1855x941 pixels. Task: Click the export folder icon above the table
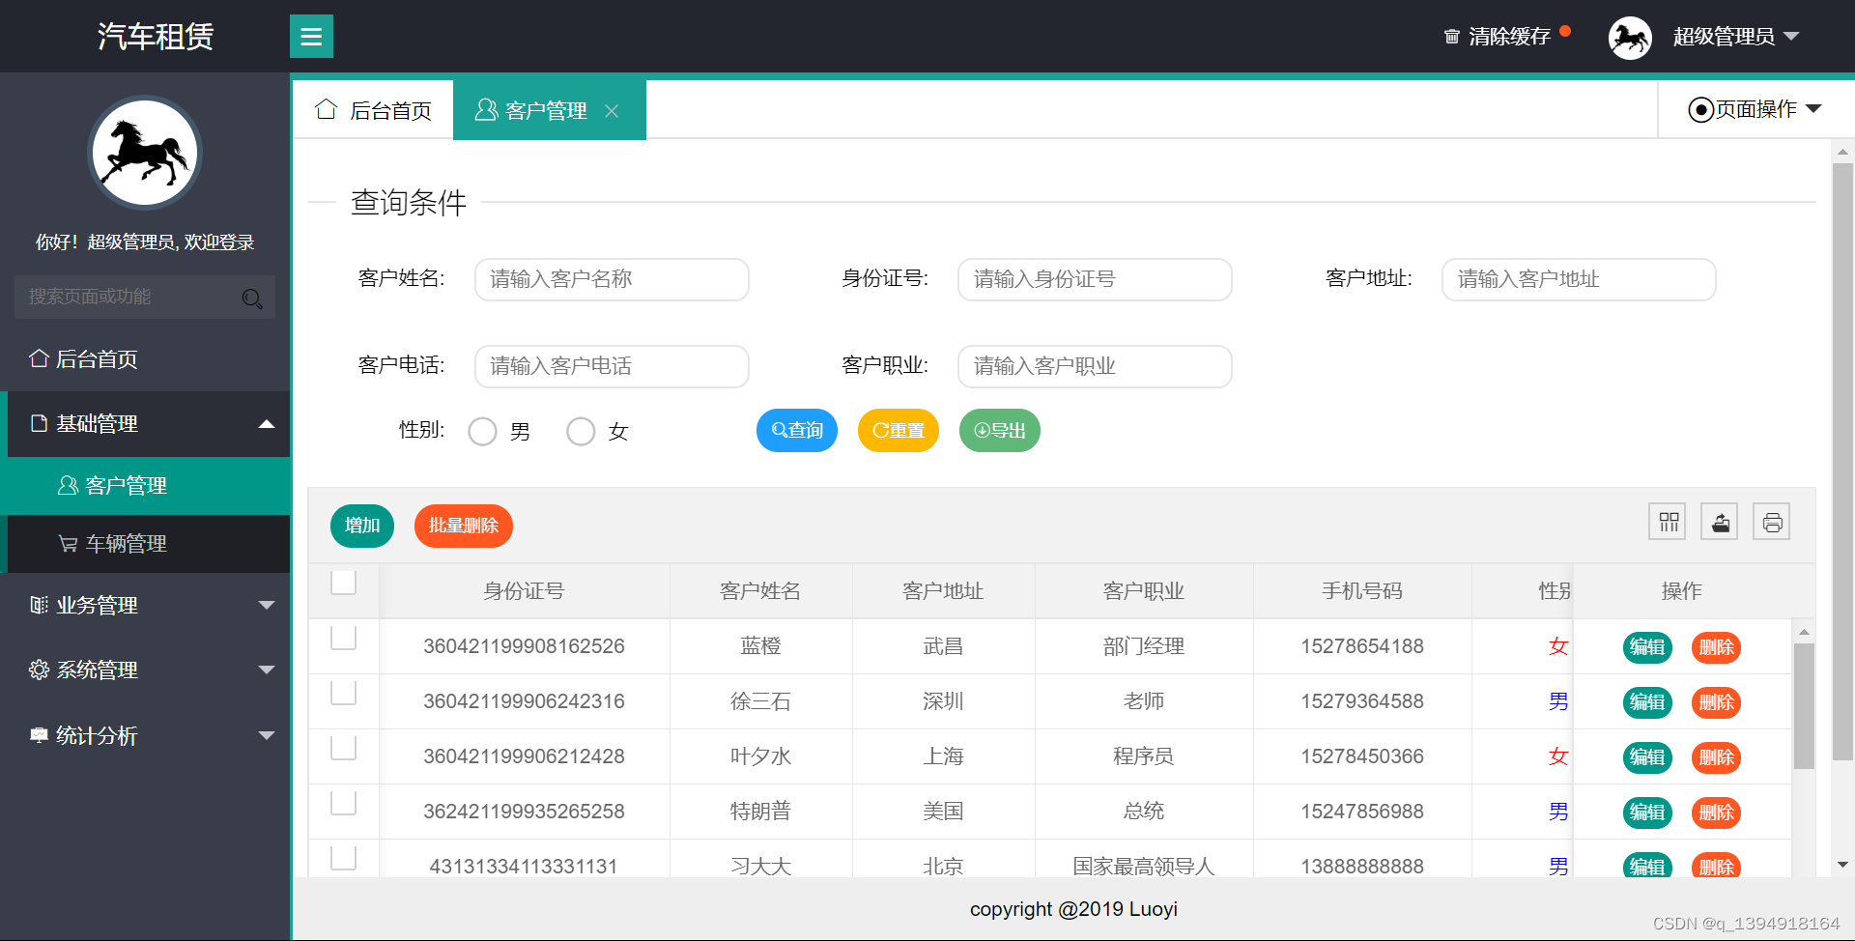(1719, 521)
